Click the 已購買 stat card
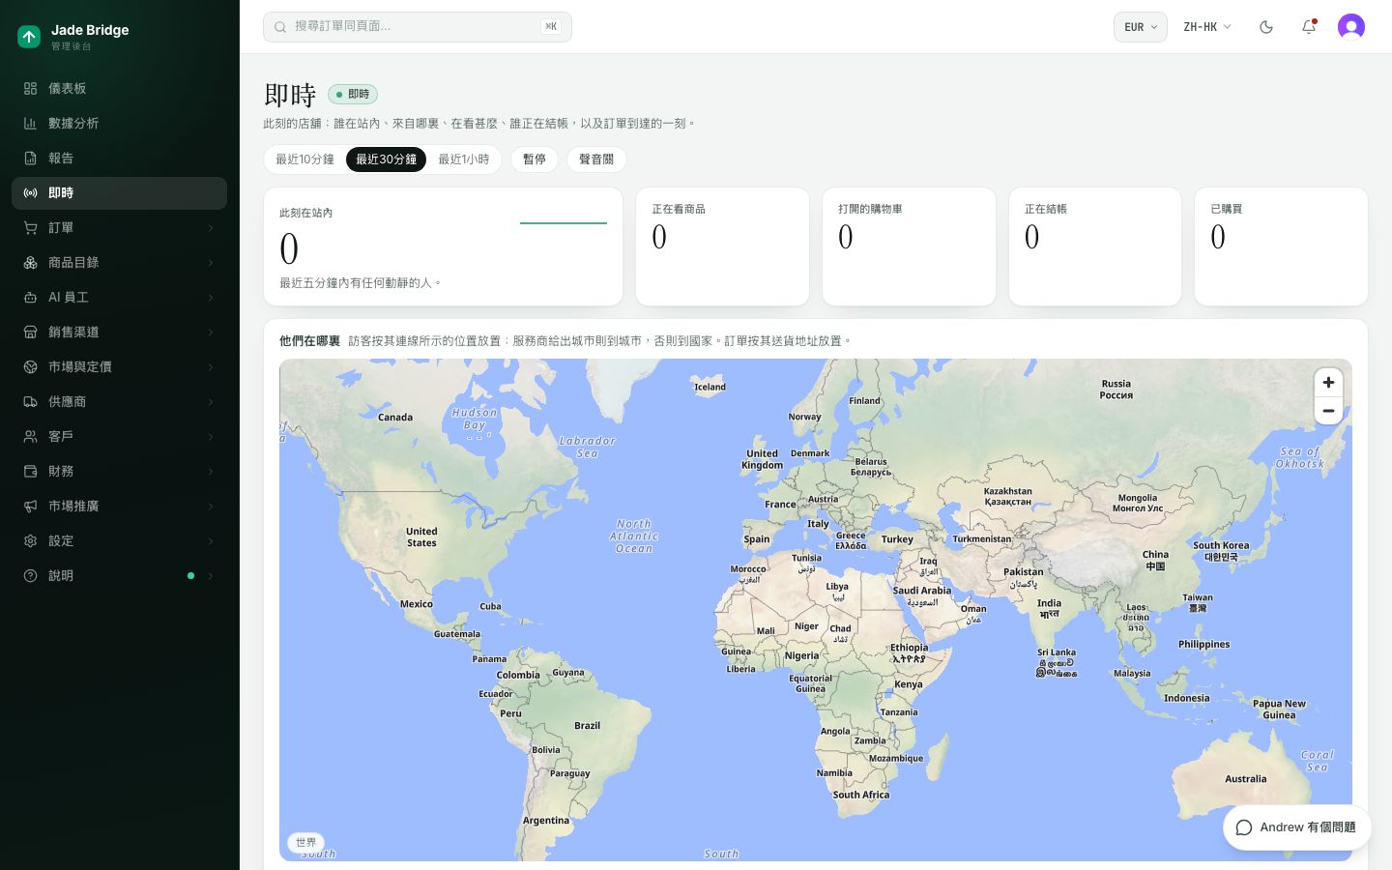 1281,246
